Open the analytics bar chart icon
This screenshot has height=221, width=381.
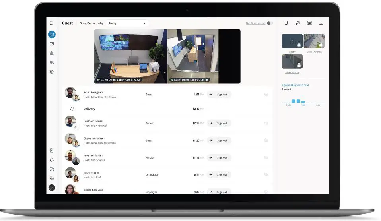[52, 53]
